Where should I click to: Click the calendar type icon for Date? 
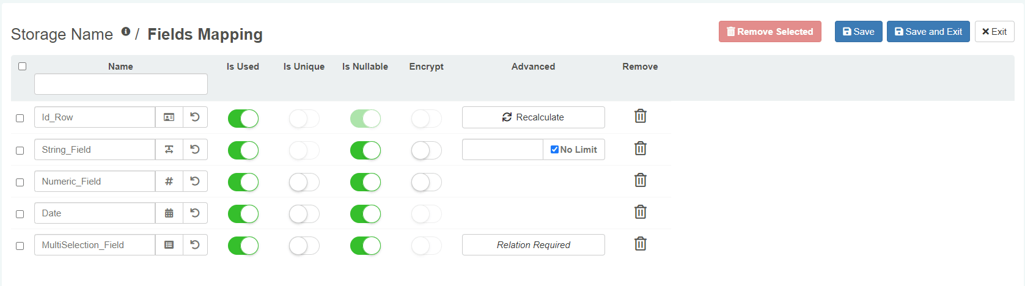point(169,213)
